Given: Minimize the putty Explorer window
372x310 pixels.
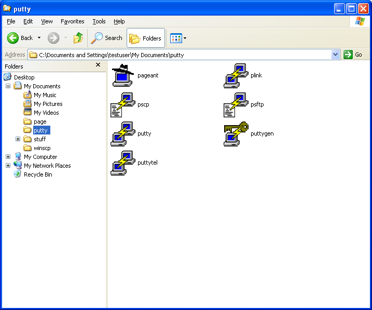Looking at the screenshot, I should (x=339, y=9).
